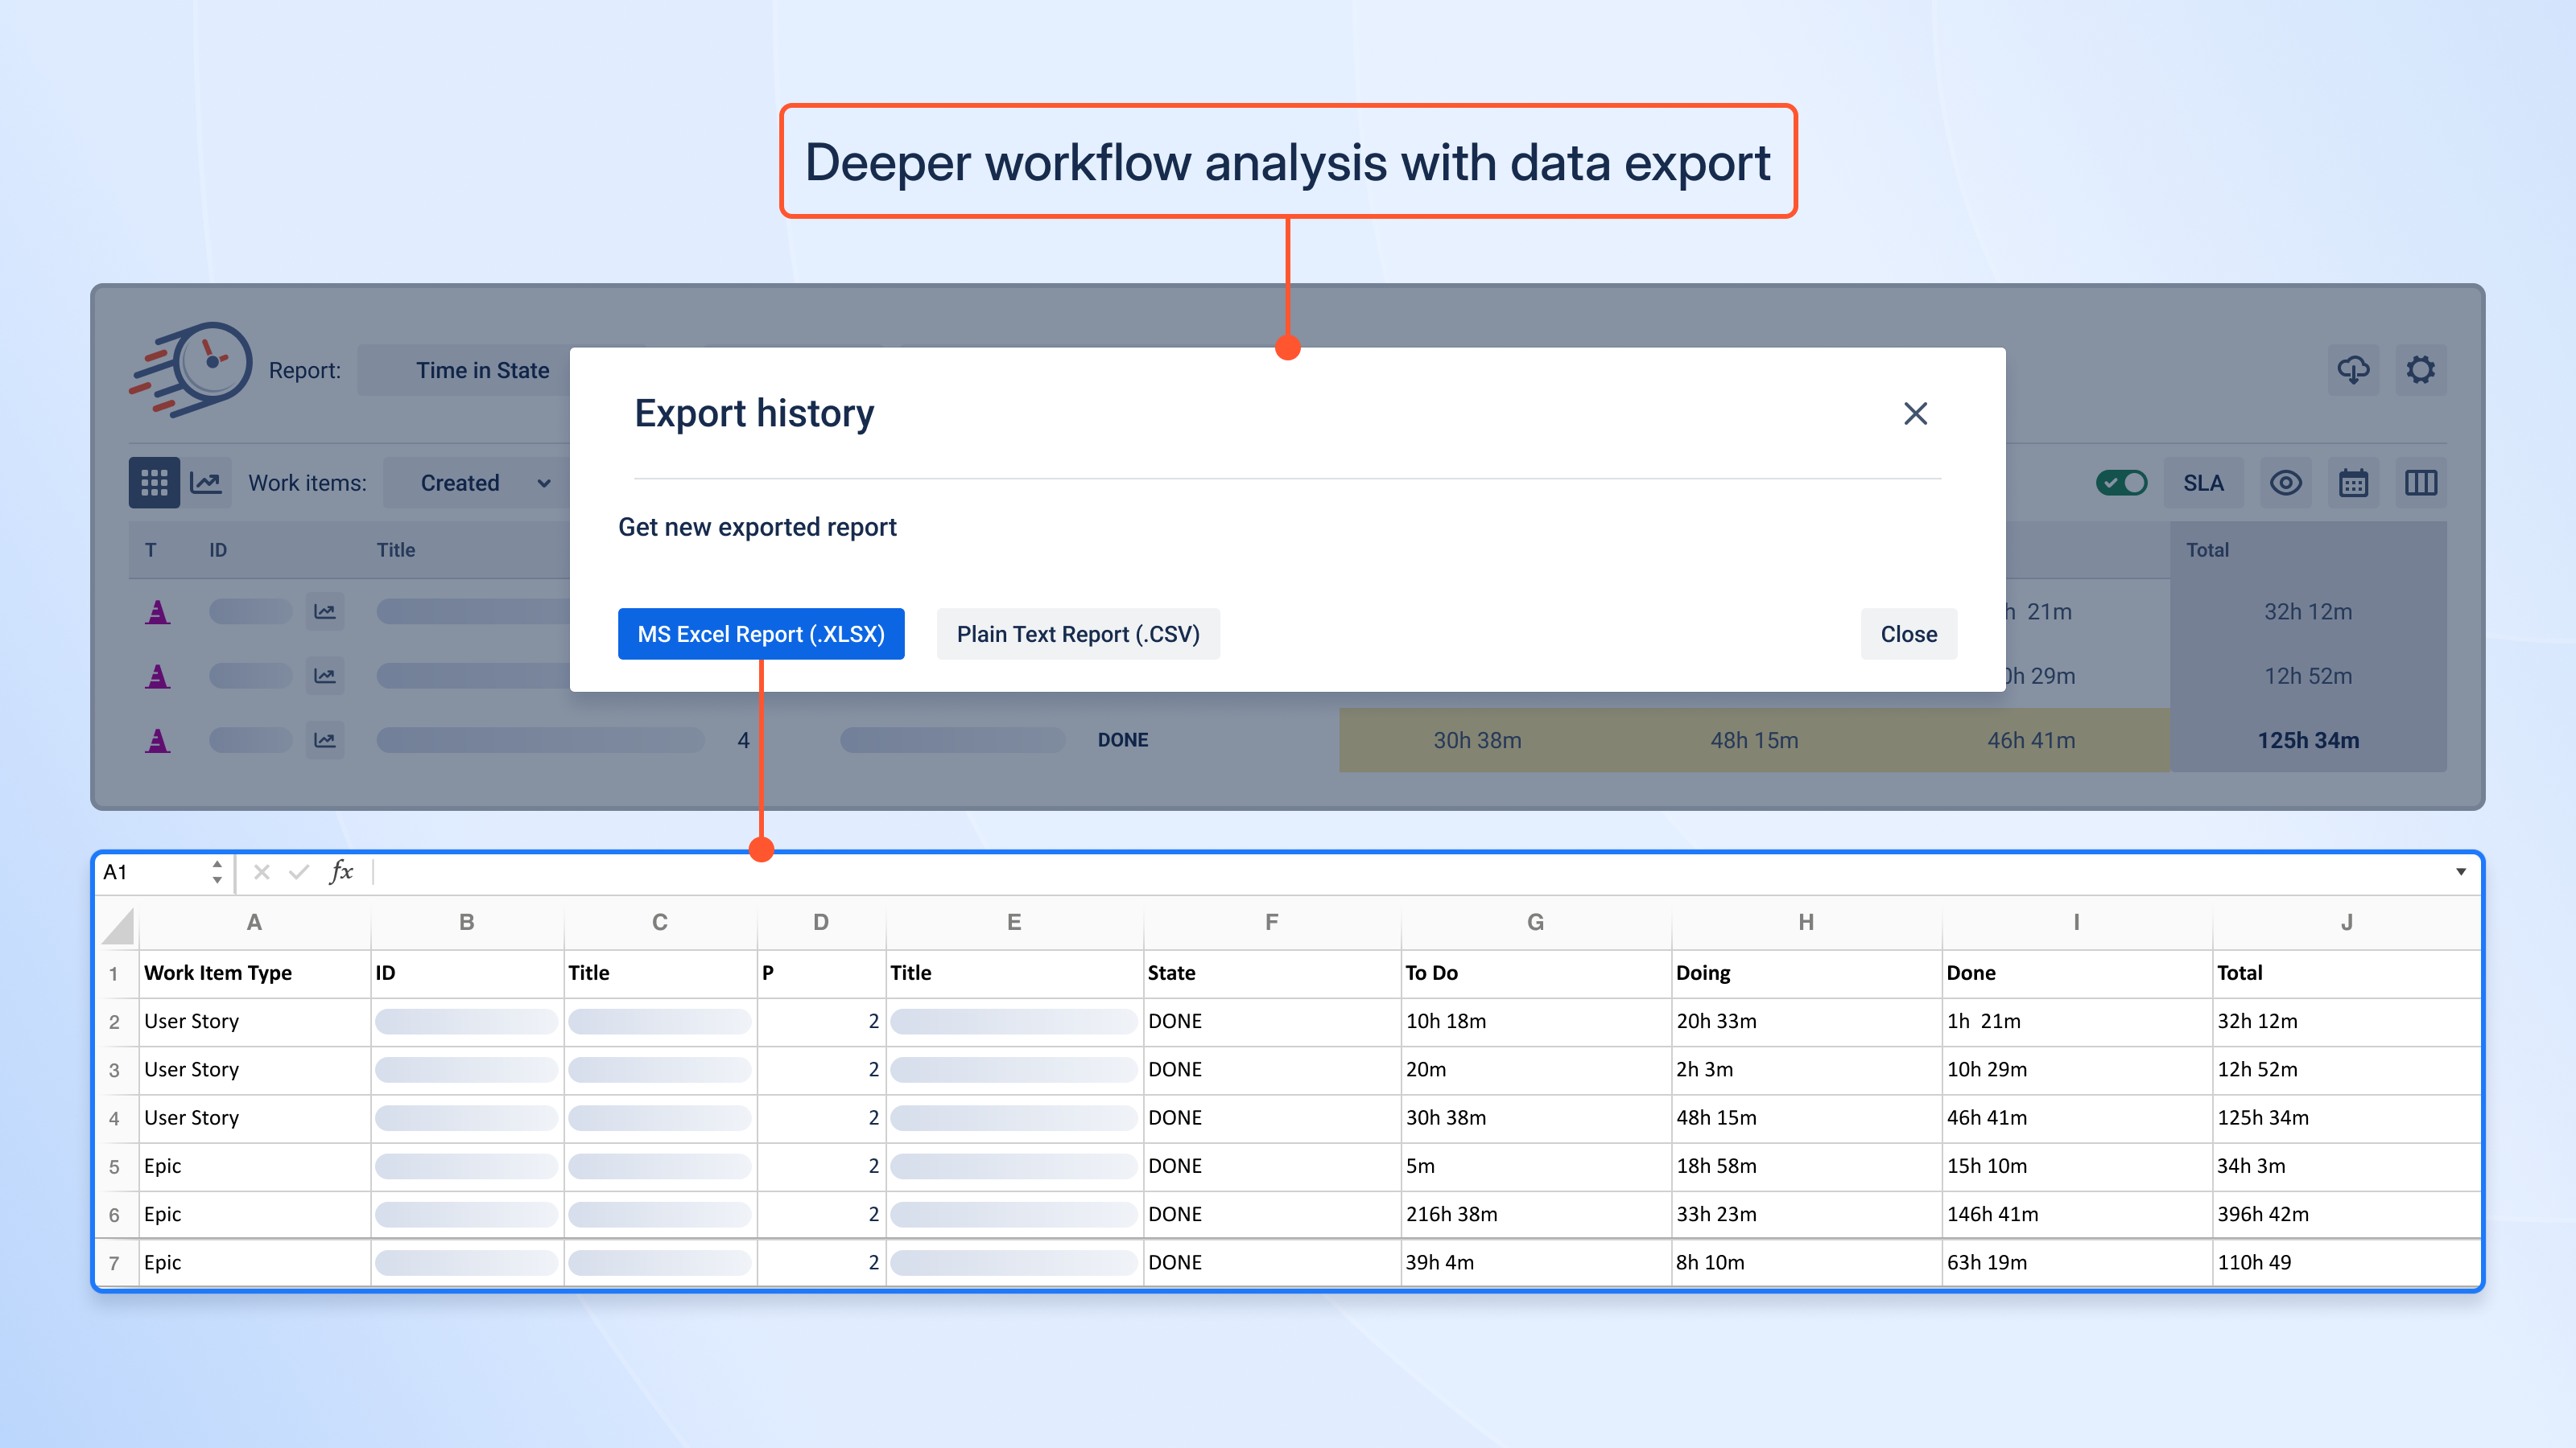The height and width of the screenshot is (1448, 2576).
Task: Download MS Excel Report (.XLSX)
Action: tap(761, 634)
